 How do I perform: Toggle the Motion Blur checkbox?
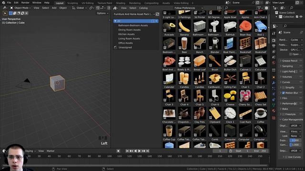(283, 93)
